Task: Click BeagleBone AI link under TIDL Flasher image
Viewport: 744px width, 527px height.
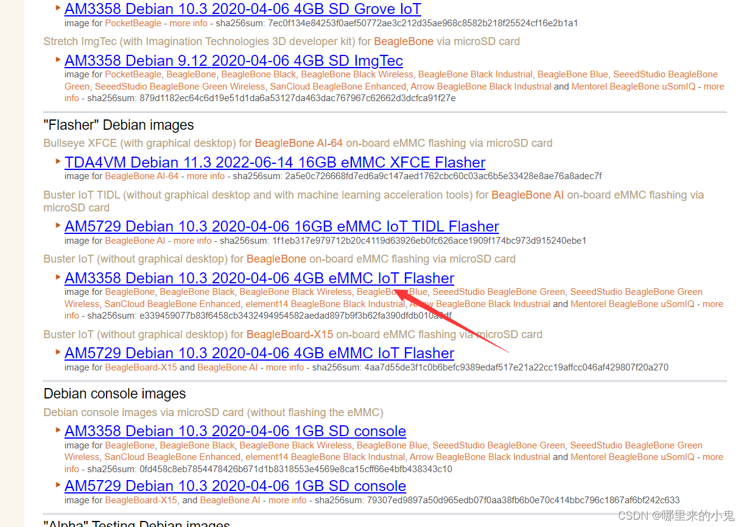Action: (135, 241)
